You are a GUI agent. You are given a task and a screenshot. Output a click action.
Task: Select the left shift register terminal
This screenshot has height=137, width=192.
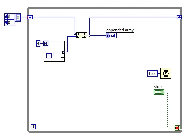(30, 17)
